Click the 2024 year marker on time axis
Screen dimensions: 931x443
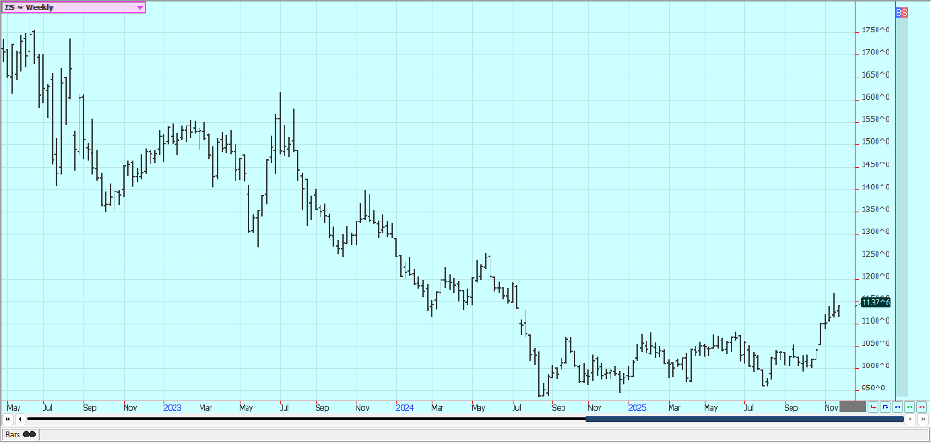(x=404, y=406)
